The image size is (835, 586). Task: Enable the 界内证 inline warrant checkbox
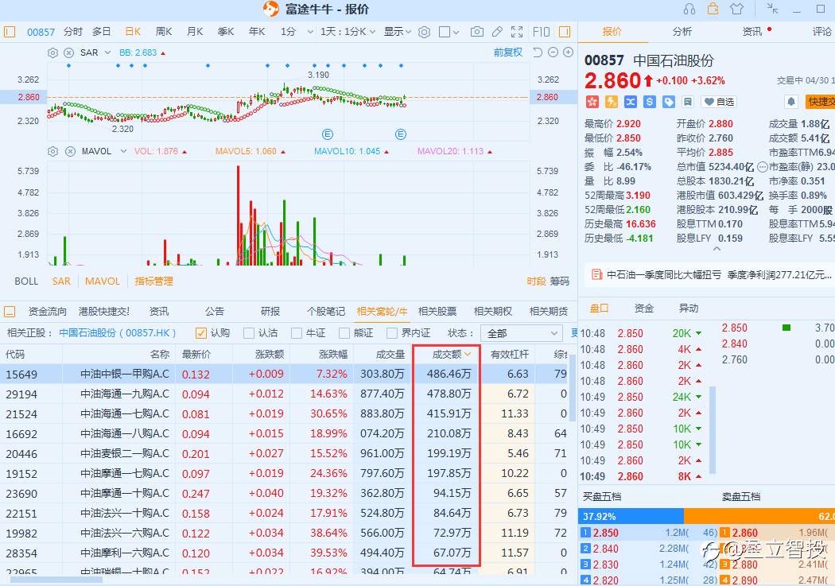click(x=392, y=333)
